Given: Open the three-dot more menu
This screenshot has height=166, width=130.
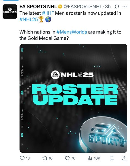Looking at the screenshot, I should pyautogui.click(x=124, y=7).
